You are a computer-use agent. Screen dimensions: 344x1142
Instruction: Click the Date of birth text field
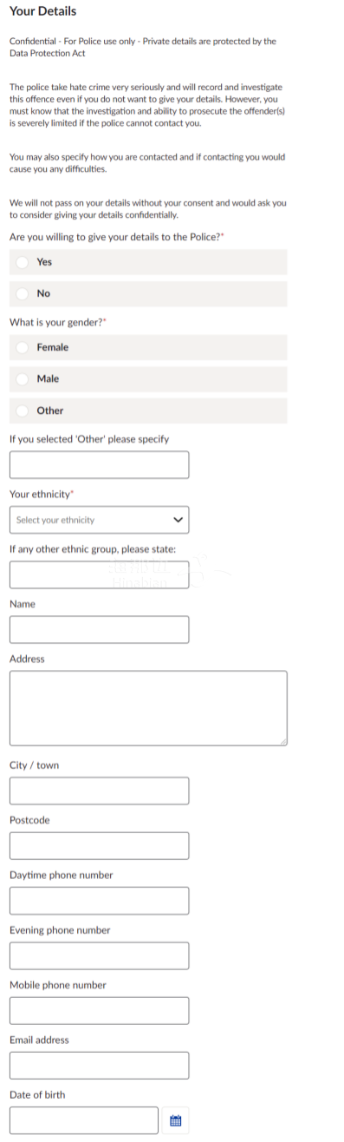point(84,1120)
